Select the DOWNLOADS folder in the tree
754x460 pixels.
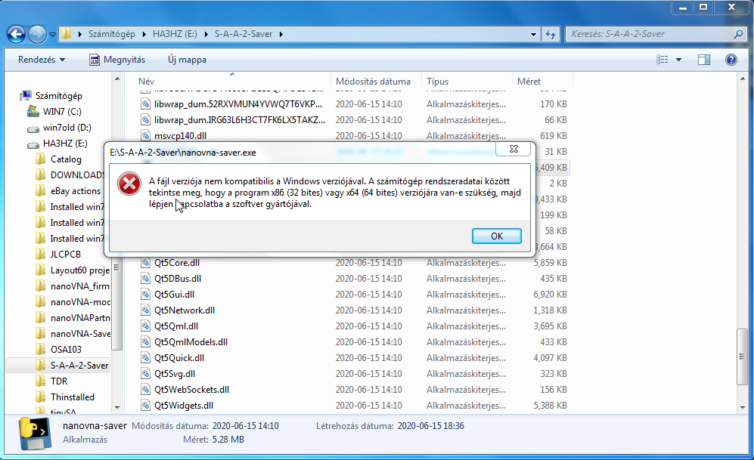click(x=77, y=175)
